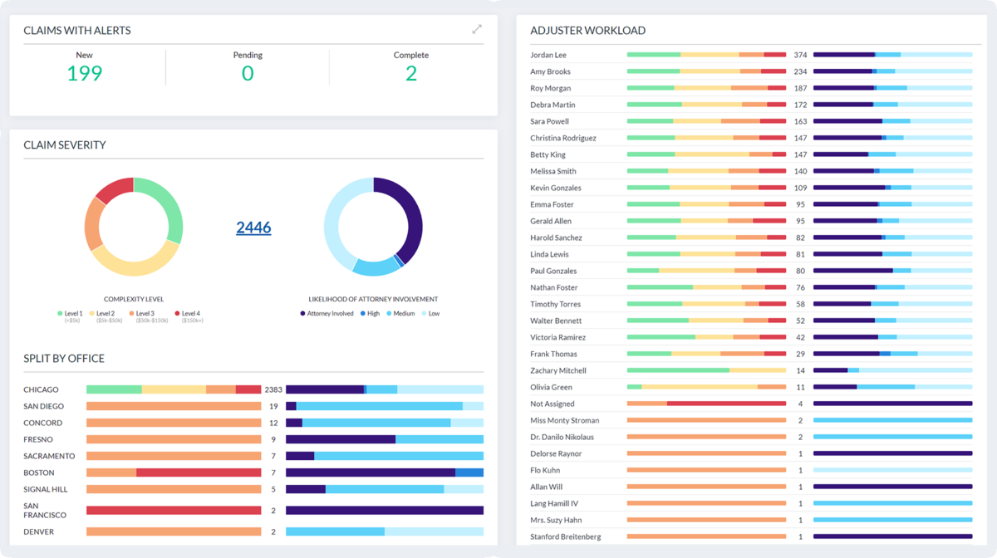Select the San Francisco office label
This screenshot has width=997, height=558.
(x=43, y=510)
